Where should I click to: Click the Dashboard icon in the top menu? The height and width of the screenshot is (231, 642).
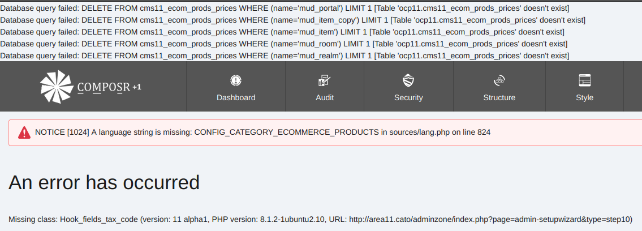236,80
